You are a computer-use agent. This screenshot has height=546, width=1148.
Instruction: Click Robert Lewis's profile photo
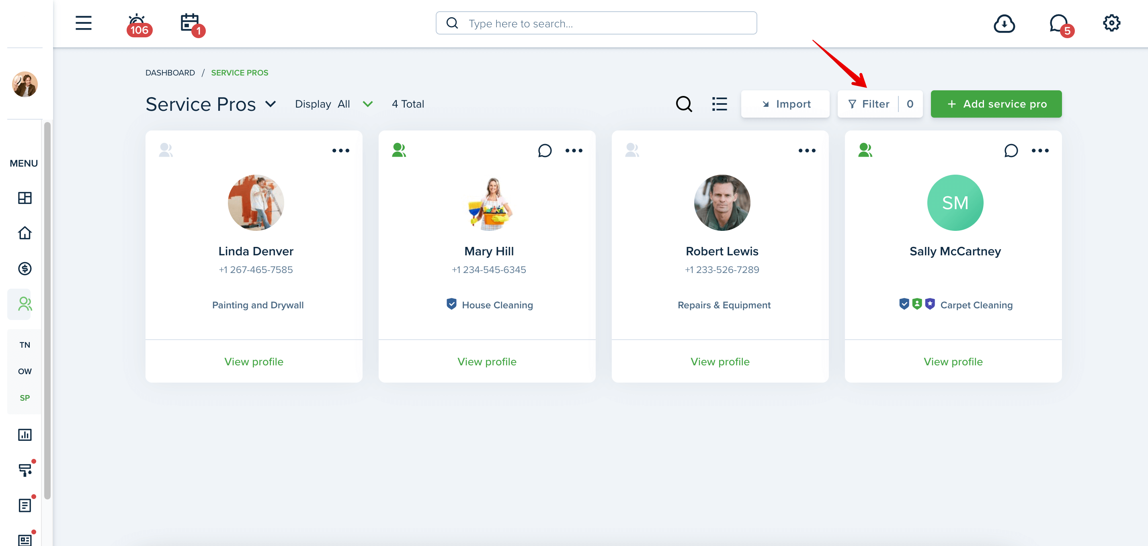tap(722, 203)
